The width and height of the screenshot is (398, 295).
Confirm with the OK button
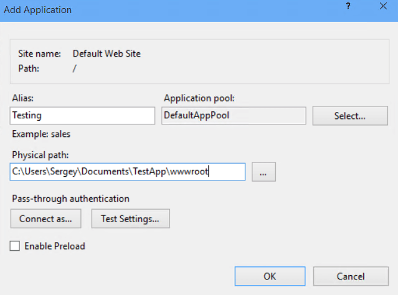[270, 276]
